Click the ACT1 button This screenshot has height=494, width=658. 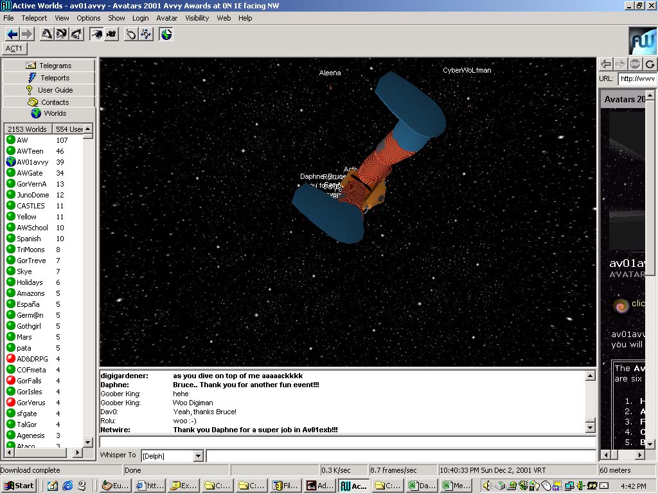14,49
